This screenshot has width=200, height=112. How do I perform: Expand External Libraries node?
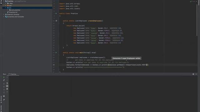click(4, 15)
